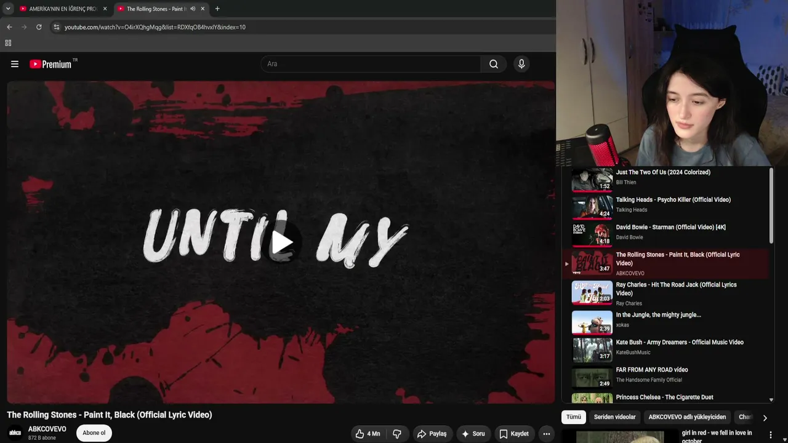Go forward in browser history
Screen dimensions: 788x443
24,27
